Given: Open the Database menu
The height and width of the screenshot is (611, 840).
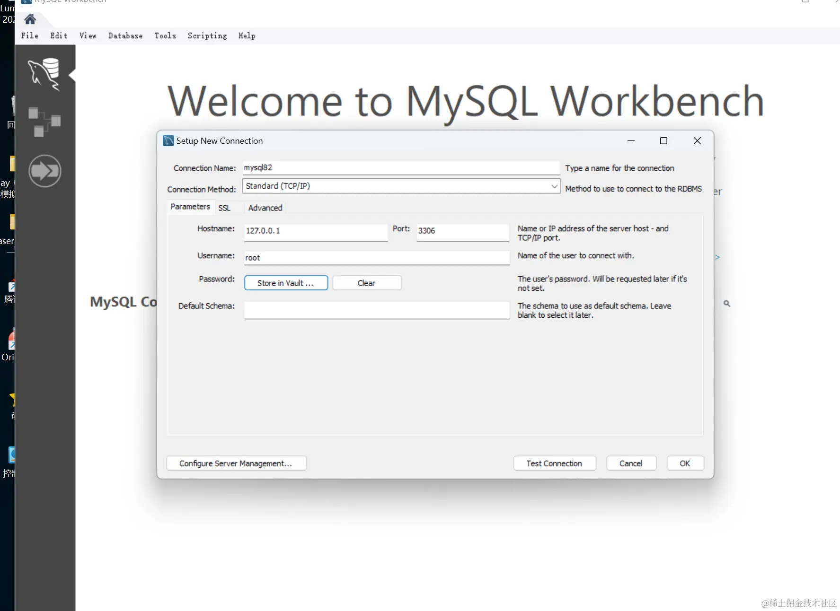Looking at the screenshot, I should 125,36.
